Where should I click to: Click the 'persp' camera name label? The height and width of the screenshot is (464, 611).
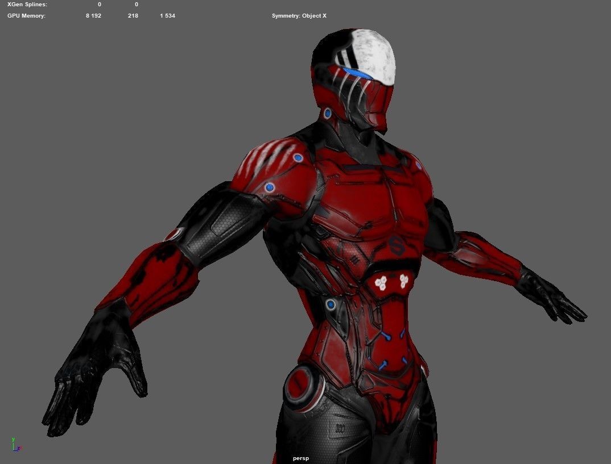pos(301,458)
